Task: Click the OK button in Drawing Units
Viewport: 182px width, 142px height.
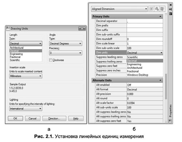Action: point(15,118)
